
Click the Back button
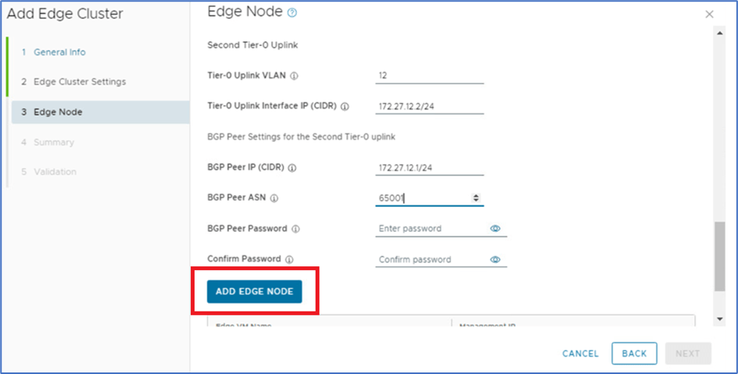pyautogui.click(x=634, y=354)
